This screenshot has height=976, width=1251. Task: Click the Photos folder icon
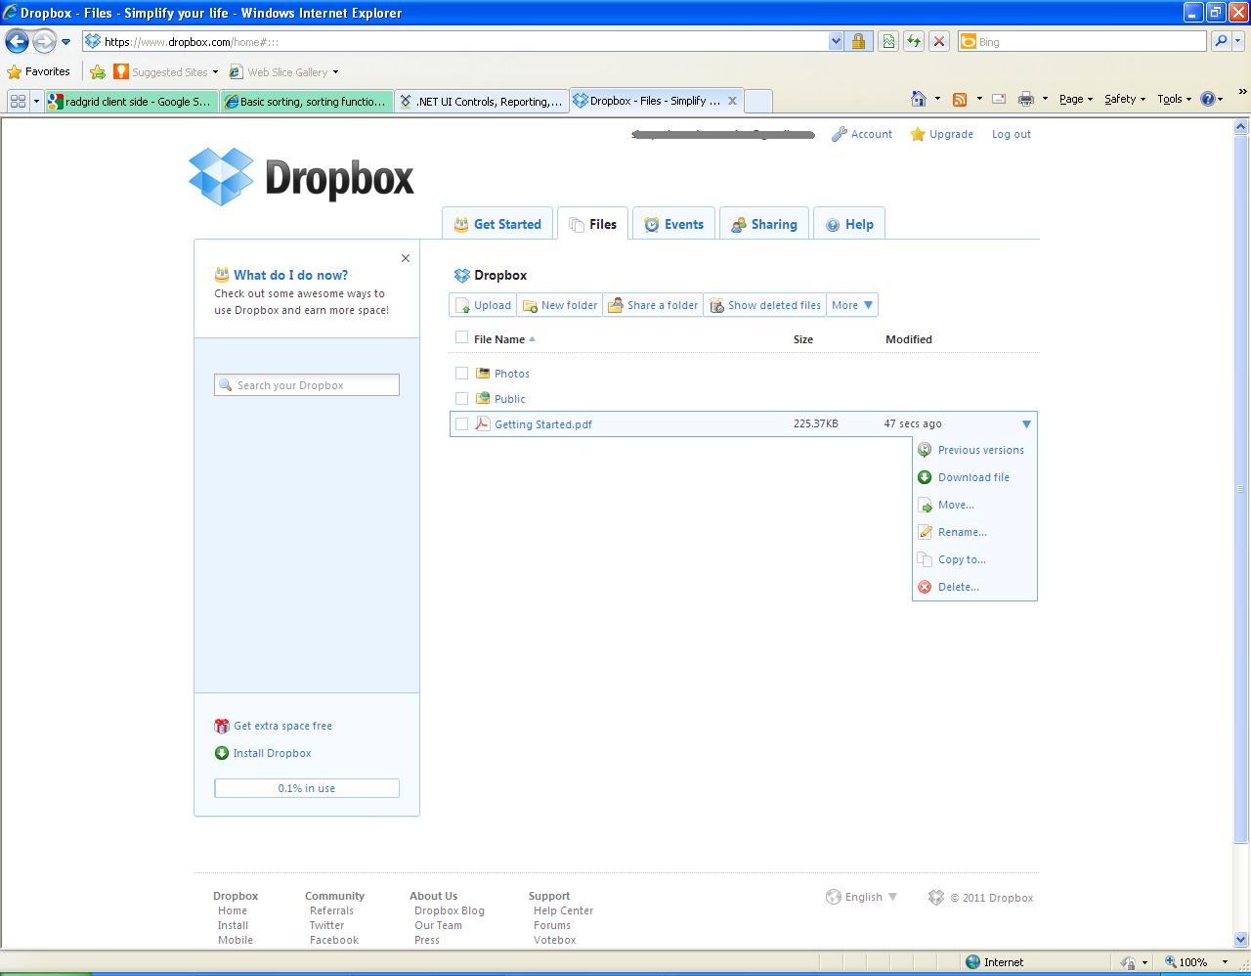click(x=483, y=373)
